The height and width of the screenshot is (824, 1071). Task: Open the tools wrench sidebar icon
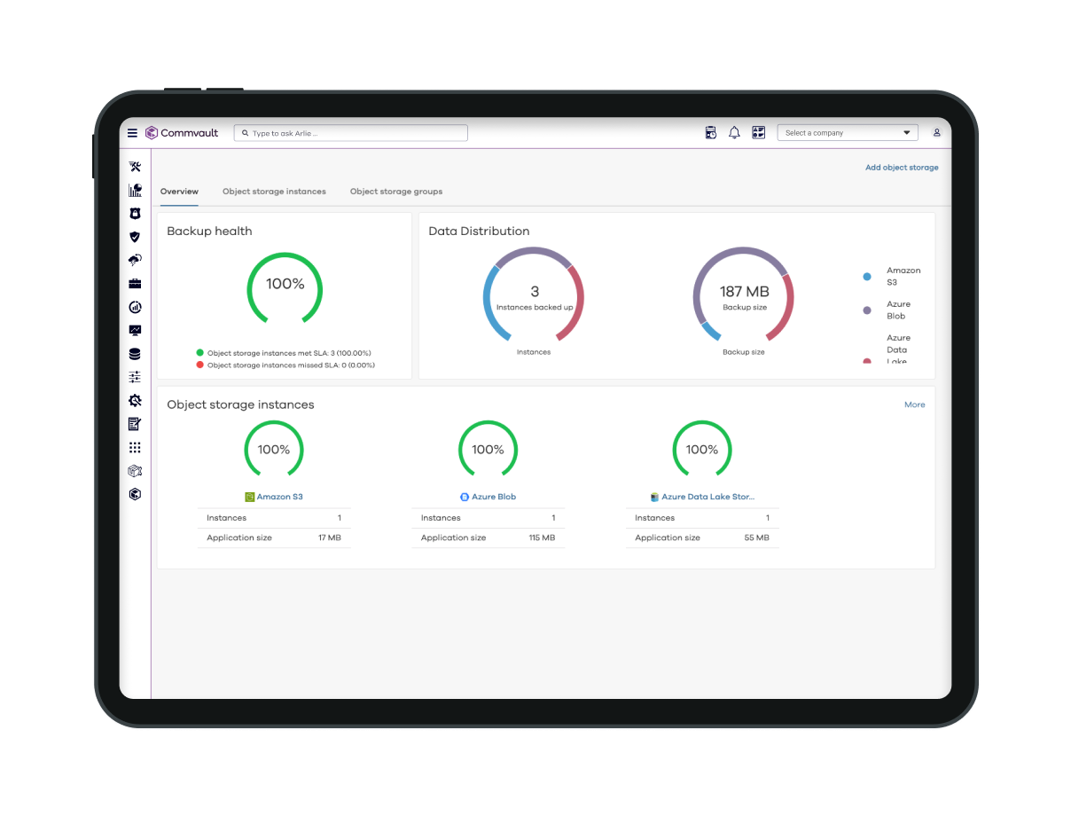(135, 167)
